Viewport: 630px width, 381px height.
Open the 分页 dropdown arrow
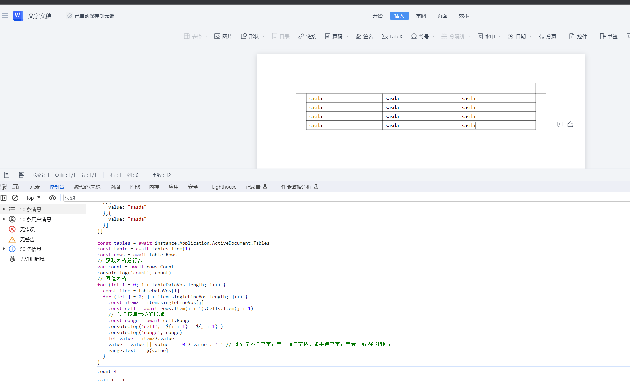click(x=561, y=36)
